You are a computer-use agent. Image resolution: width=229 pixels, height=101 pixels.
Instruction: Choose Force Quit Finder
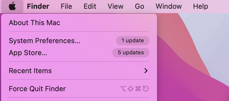[x=79, y=89]
